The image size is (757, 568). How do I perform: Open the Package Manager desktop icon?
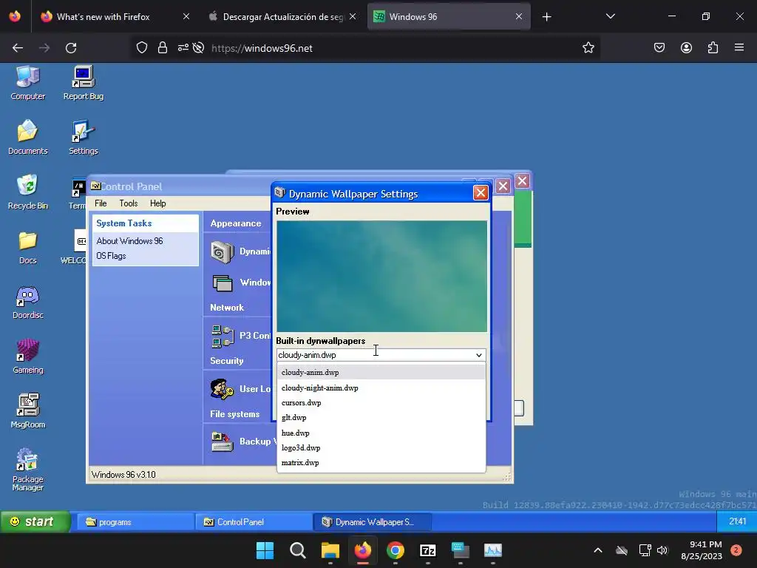coord(28,470)
